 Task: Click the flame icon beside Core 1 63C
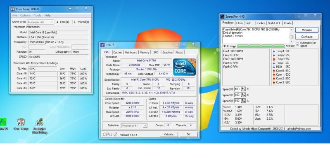[274, 75]
